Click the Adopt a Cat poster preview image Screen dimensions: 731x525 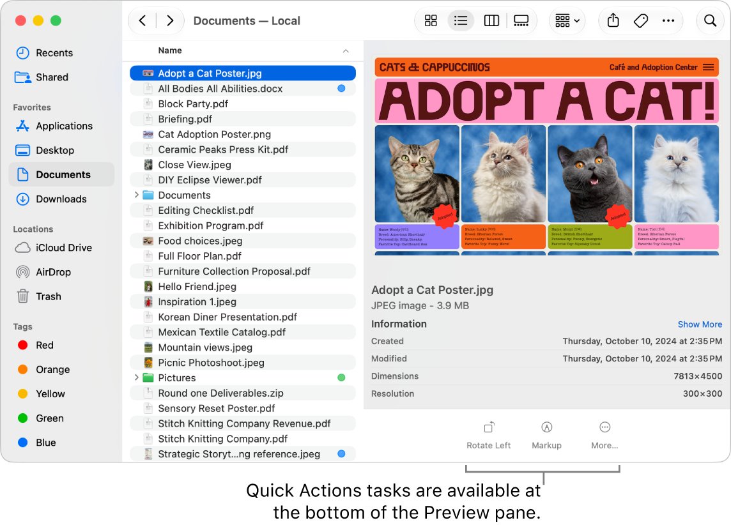click(x=546, y=156)
